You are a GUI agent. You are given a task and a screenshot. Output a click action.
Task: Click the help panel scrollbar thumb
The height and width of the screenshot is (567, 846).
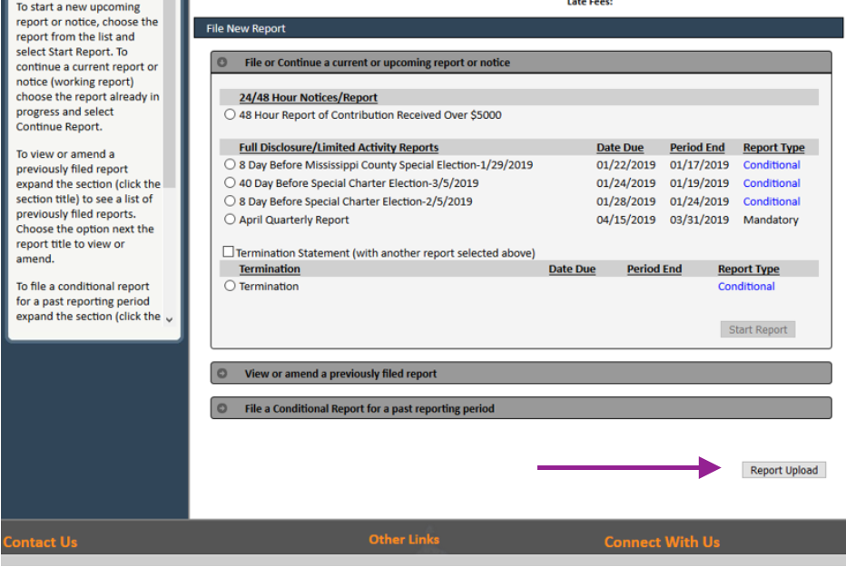(170, 94)
